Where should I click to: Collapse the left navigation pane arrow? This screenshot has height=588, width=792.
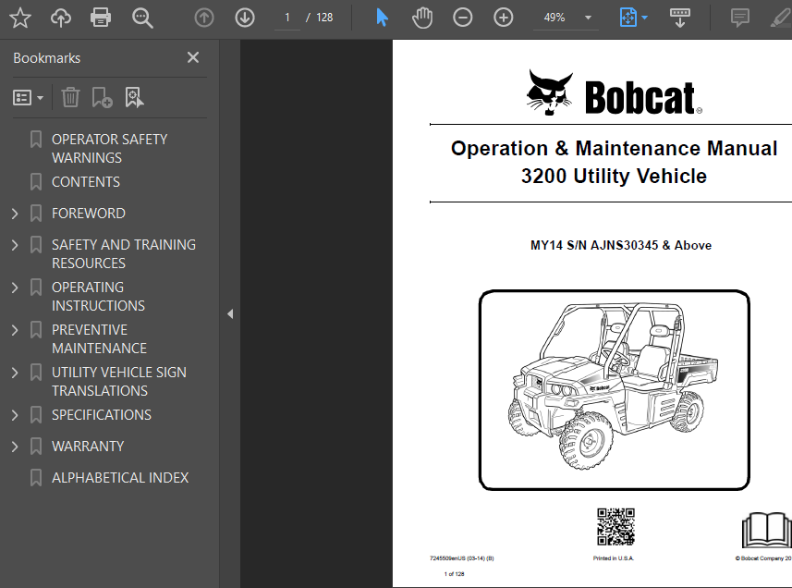(x=230, y=313)
